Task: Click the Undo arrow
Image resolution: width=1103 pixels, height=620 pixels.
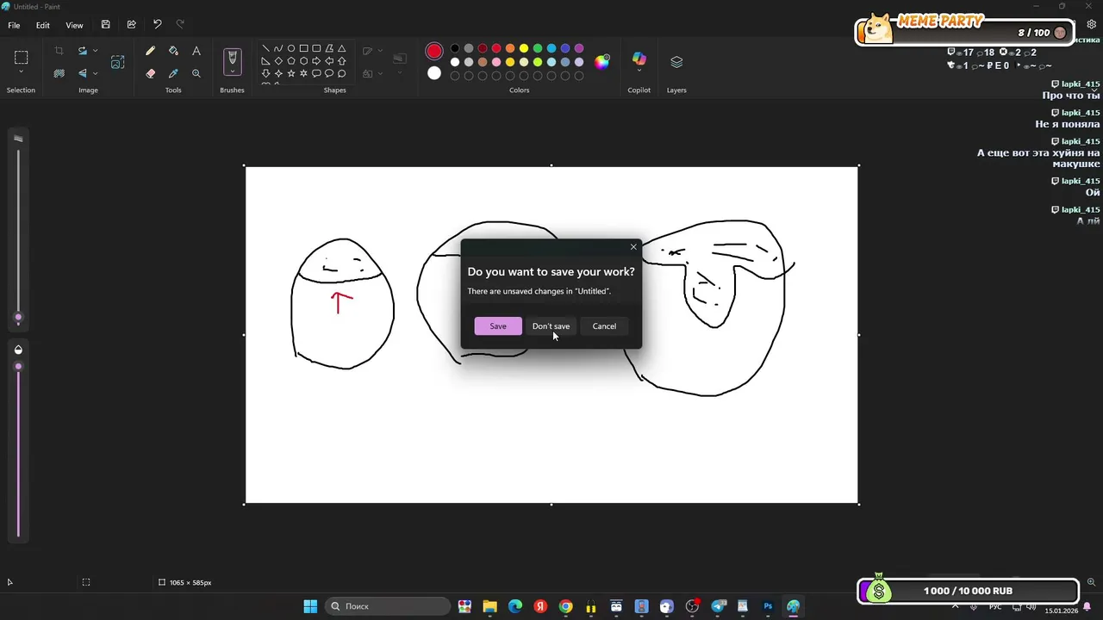Action: tap(157, 25)
